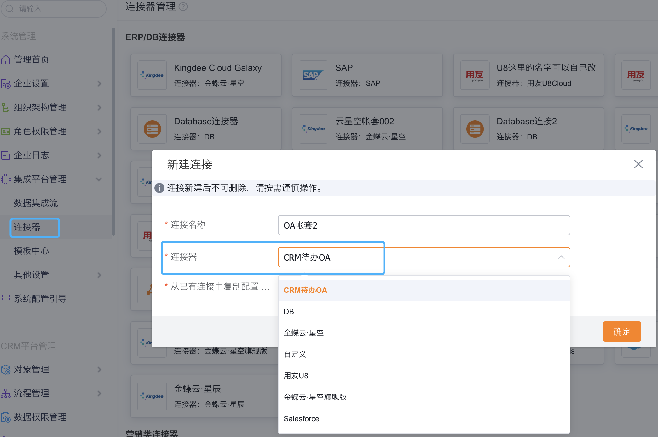The height and width of the screenshot is (437, 658).
Task: Open the 金蝶云·星辰 card title
Action: [198, 389]
